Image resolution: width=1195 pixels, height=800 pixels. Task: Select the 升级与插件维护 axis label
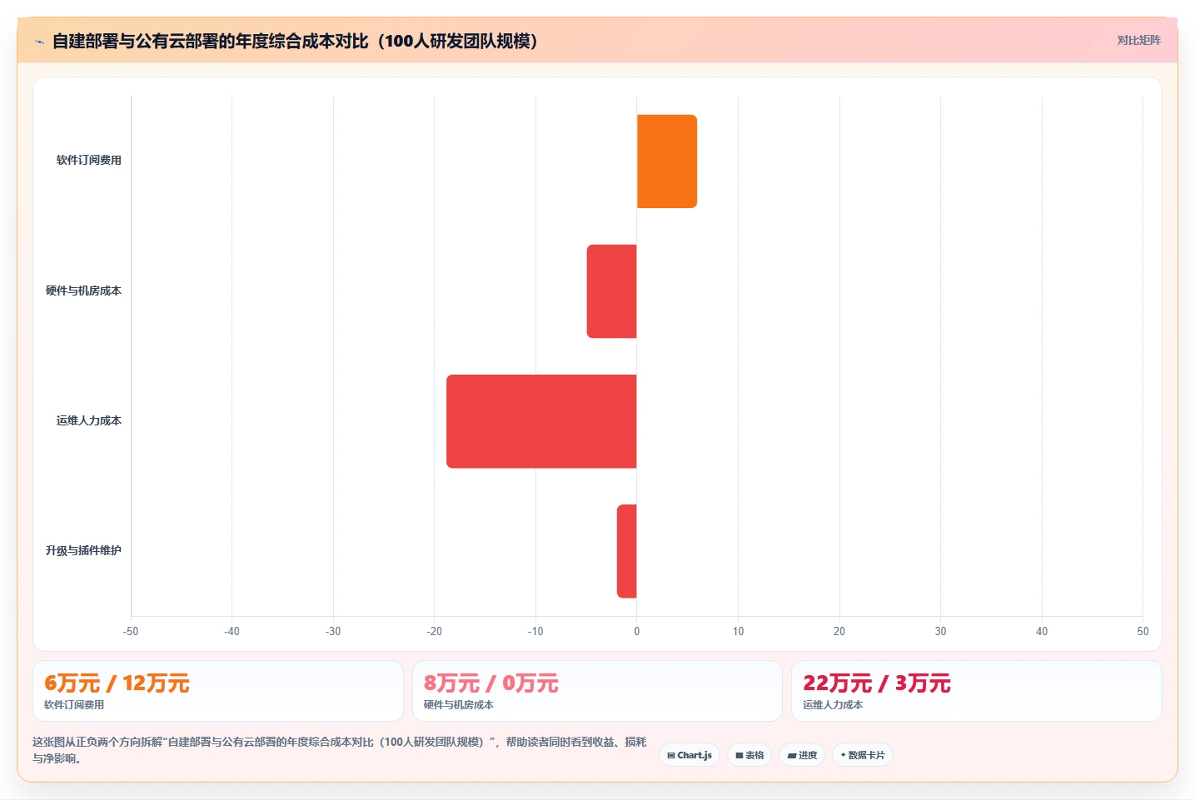83,550
